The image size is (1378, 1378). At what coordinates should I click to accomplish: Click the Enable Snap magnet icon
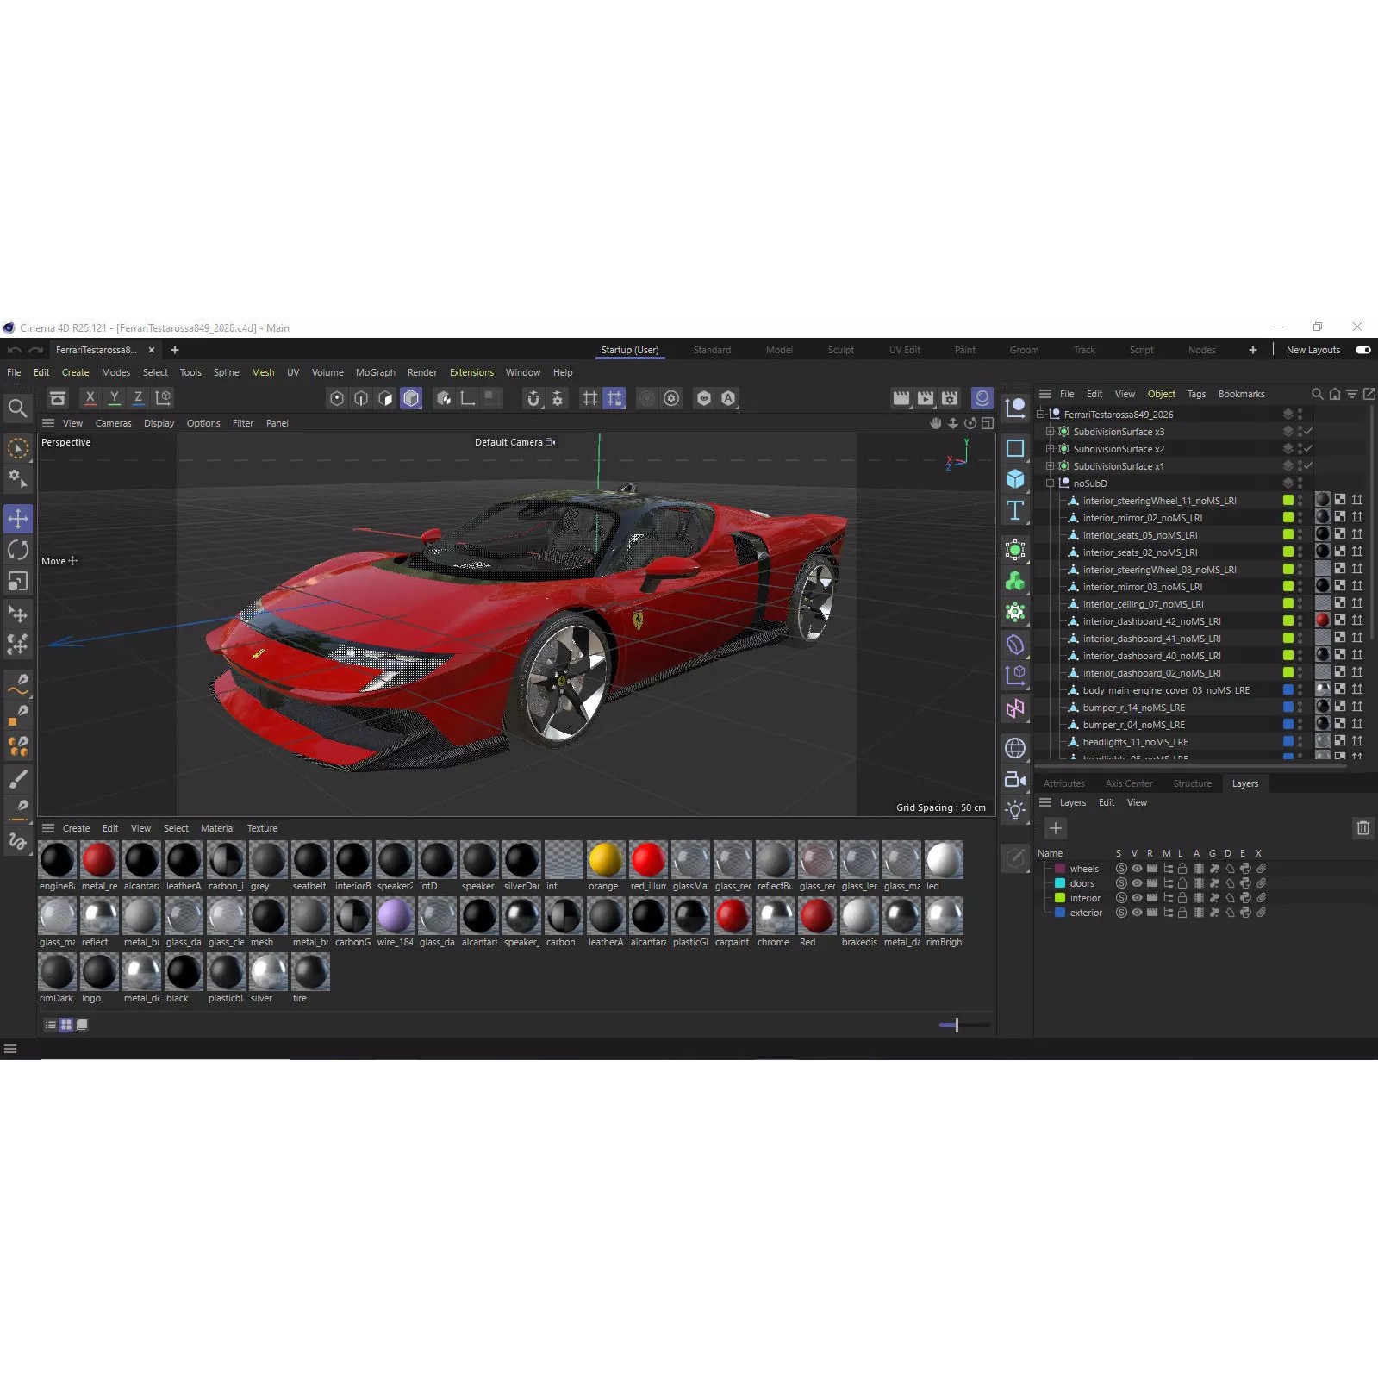pos(533,398)
